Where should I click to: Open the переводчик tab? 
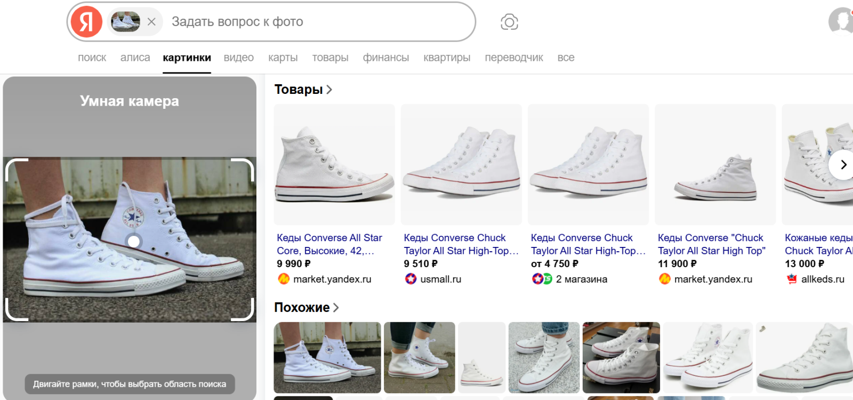pyautogui.click(x=513, y=58)
